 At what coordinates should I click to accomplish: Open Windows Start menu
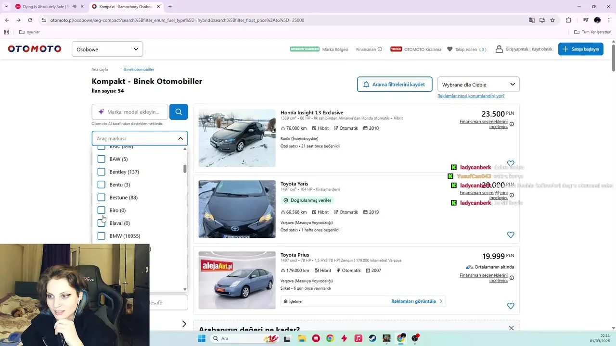[x=202, y=338]
